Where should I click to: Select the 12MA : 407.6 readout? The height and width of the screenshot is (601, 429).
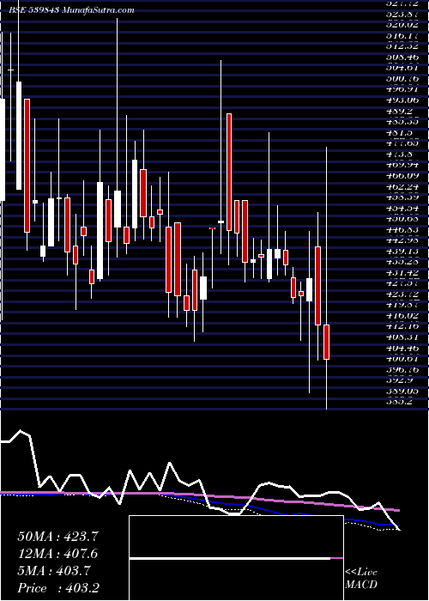click(x=57, y=554)
